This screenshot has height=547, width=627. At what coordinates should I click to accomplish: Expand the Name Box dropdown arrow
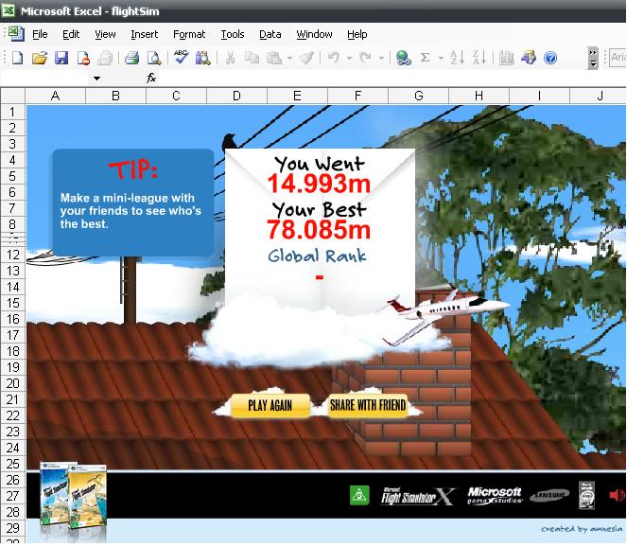pyautogui.click(x=96, y=79)
